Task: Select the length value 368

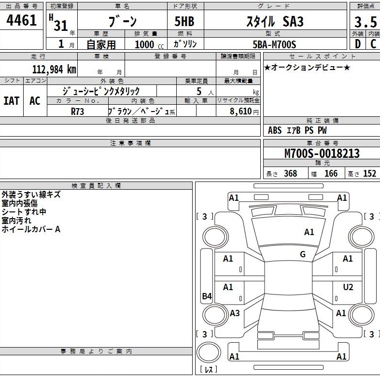Action: click(x=290, y=173)
